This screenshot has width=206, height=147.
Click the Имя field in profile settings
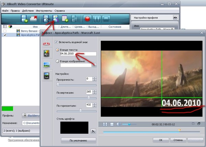[157, 29]
